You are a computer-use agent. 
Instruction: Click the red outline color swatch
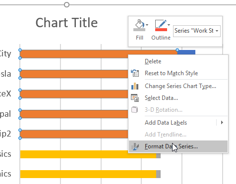pyautogui.click(x=161, y=30)
